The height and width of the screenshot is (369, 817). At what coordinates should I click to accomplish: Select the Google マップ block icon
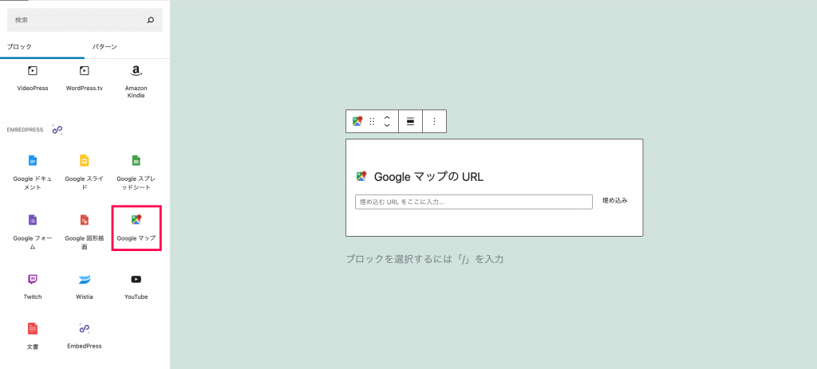[x=136, y=228]
